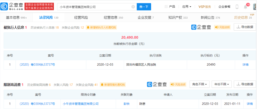Expand the 应用 dropdown menu
This screenshot has height=109, width=257.
pos(187,7)
